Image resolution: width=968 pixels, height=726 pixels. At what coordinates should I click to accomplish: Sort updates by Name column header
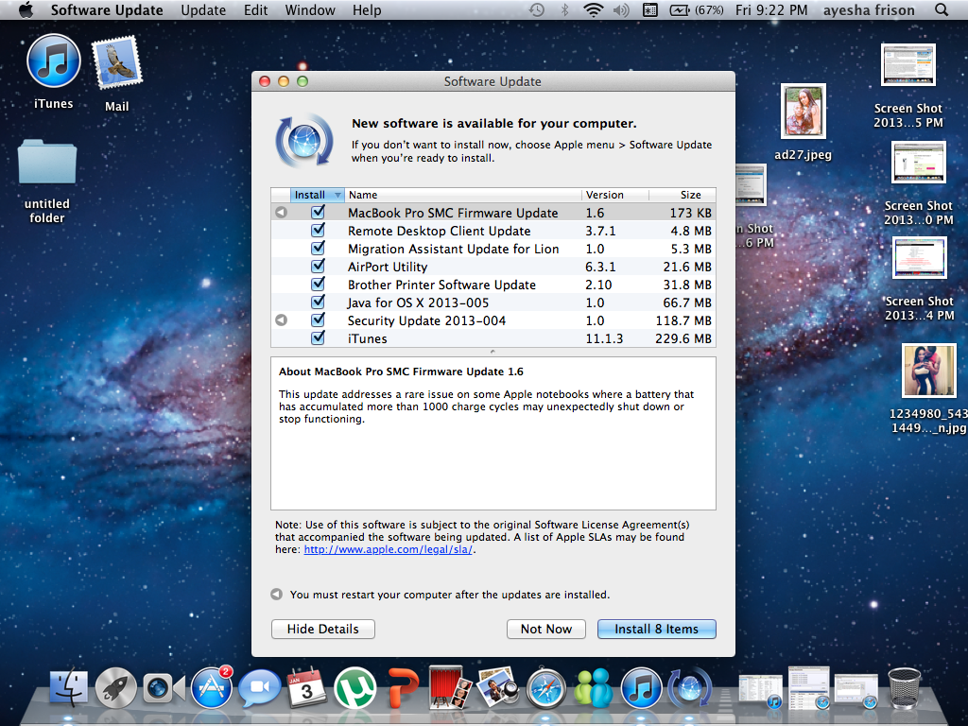[463, 195]
